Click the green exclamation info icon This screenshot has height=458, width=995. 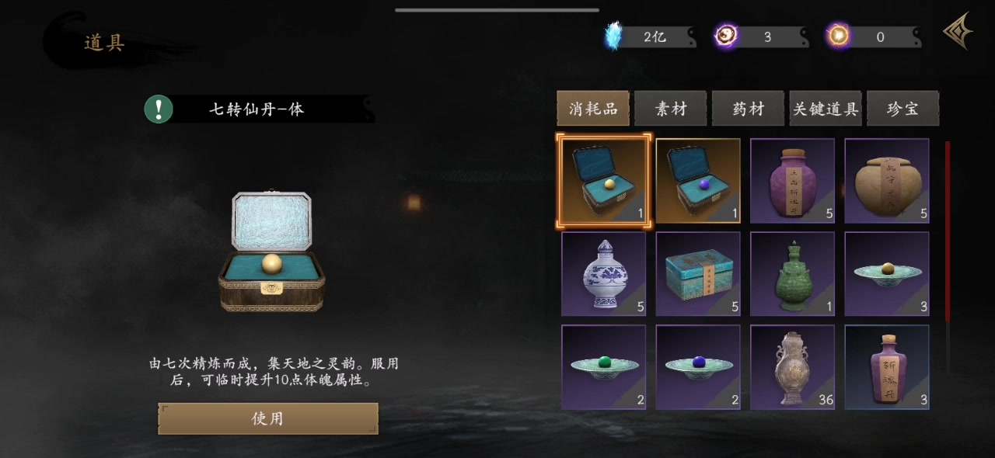(x=159, y=109)
